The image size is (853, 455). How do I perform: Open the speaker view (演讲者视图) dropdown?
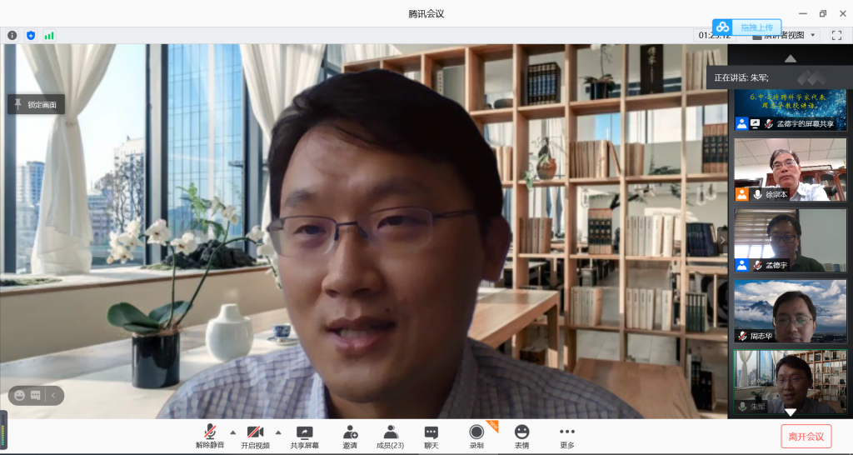tap(787, 35)
